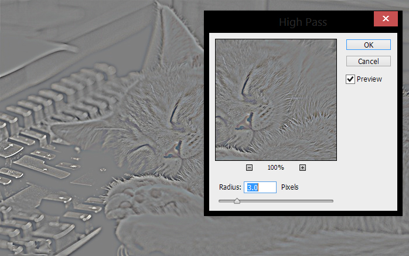Click the 100% zoom level text

[x=276, y=167]
